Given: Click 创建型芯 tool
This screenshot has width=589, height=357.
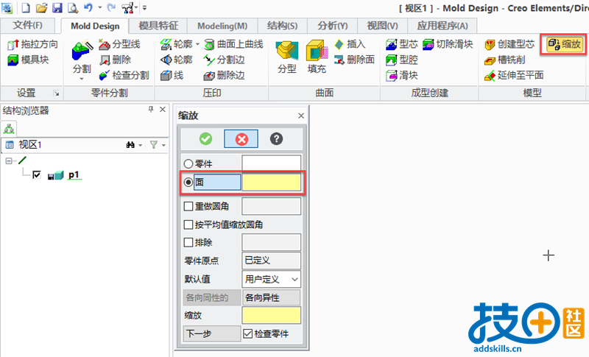Looking at the screenshot, I should tap(509, 44).
